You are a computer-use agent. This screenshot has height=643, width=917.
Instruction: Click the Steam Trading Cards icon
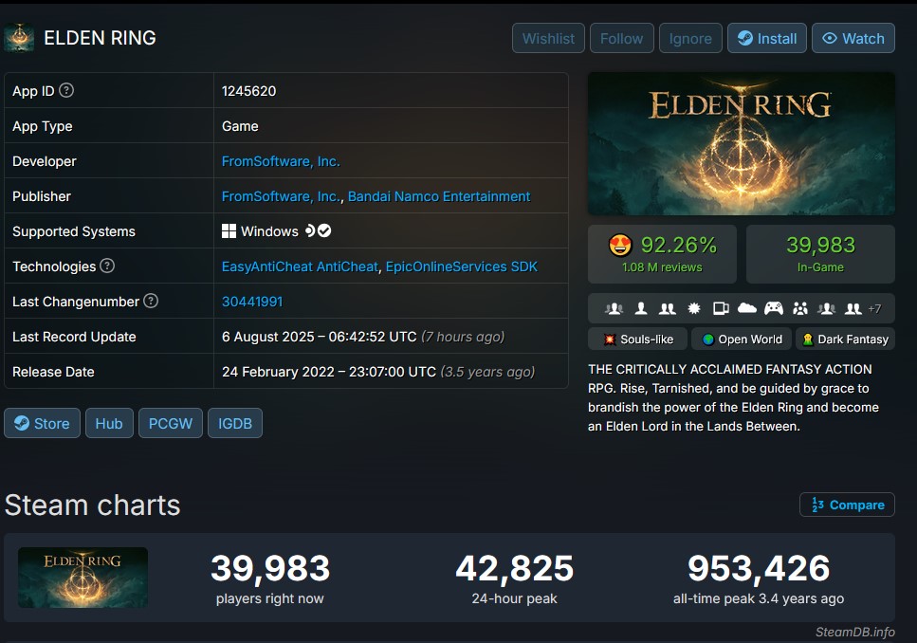click(x=721, y=308)
